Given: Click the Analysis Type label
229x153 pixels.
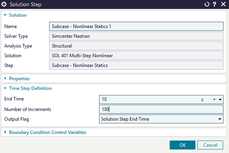Looking at the screenshot, I should point(18,46).
